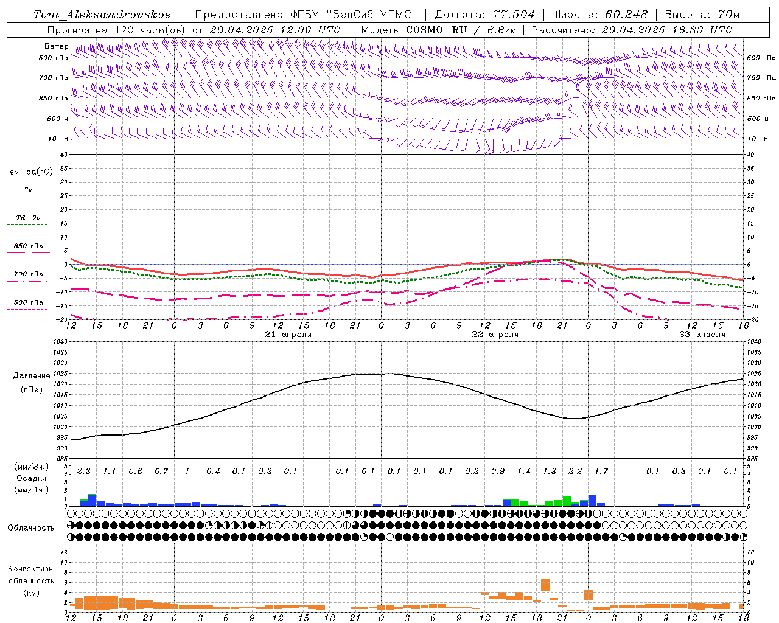779x623 pixels.
Task: Click the (мм/3ч.) precipitation unit label
Action: (x=32, y=467)
